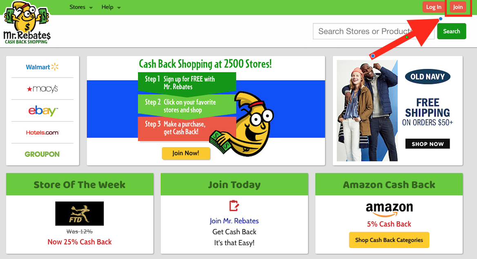Image resolution: width=477 pixels, height=259 pixels.
Task: Open the Walmart store logo
Action: tap(42, 67)
